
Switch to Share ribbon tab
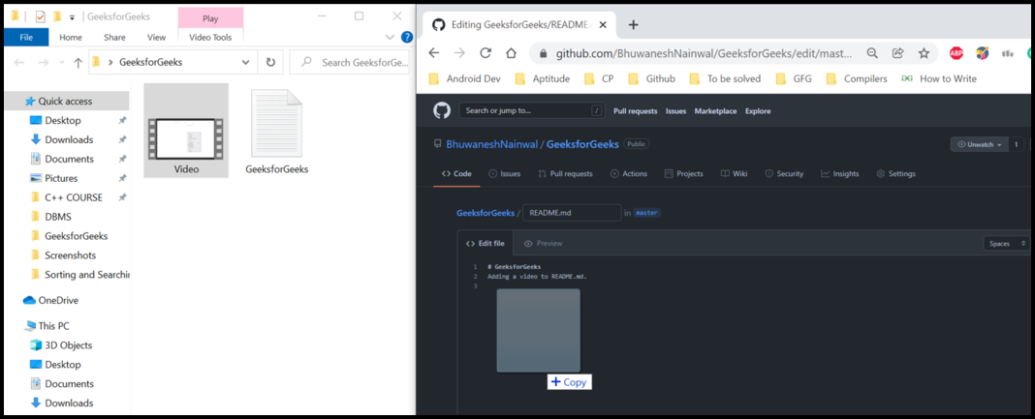pyautogui.click(x=115, y=38)
